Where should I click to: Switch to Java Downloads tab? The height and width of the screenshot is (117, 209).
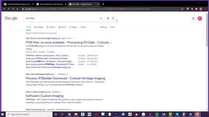tap(51, 4)
